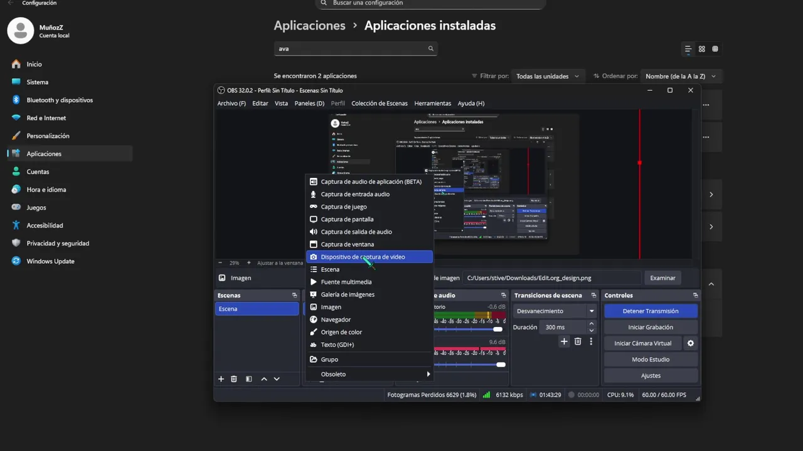Open Bluetooth y dispositivos in Settings

[x=69, y=100]
